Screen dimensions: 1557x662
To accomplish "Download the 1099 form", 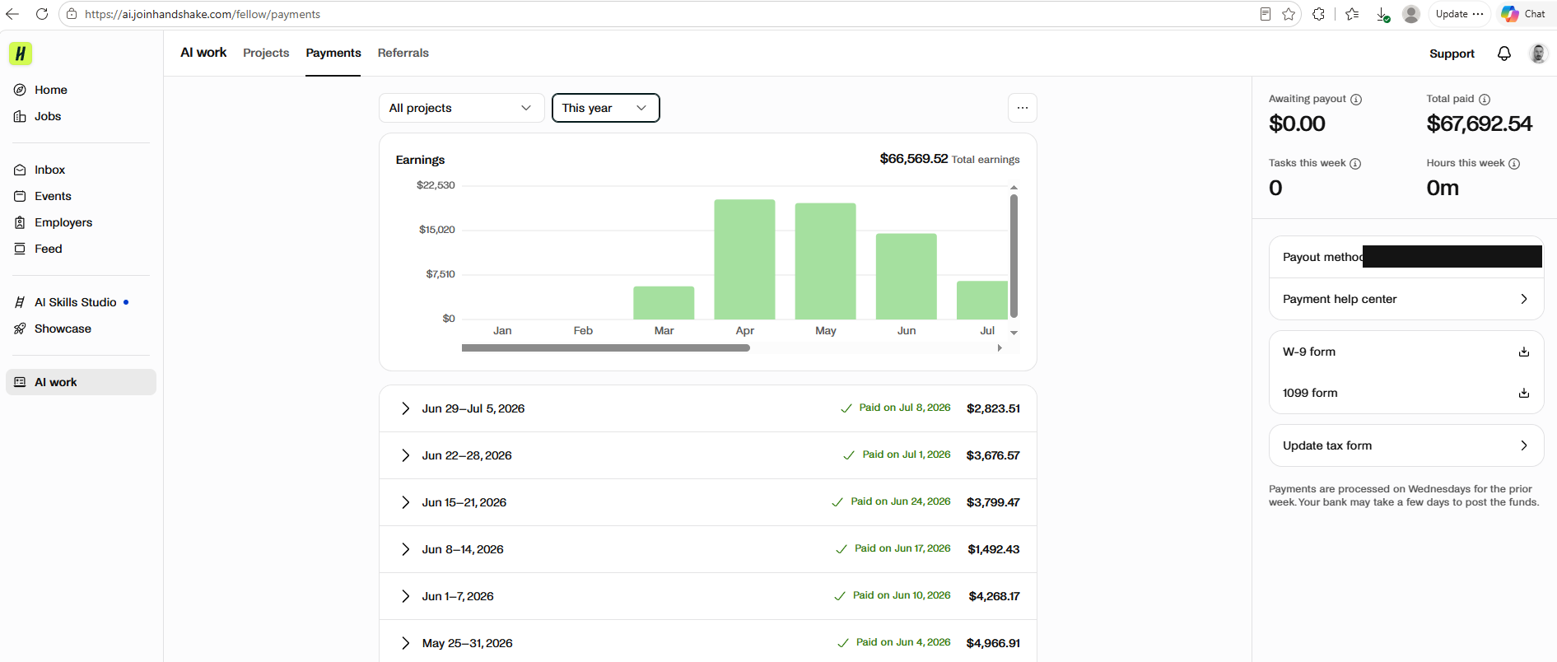I will coord(1524,393).
